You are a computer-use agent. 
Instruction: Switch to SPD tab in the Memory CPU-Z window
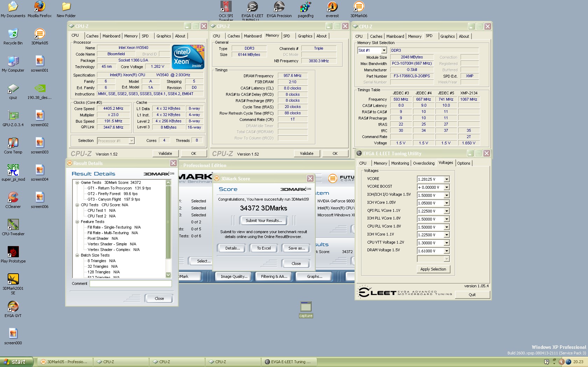[x=287, y=36]
